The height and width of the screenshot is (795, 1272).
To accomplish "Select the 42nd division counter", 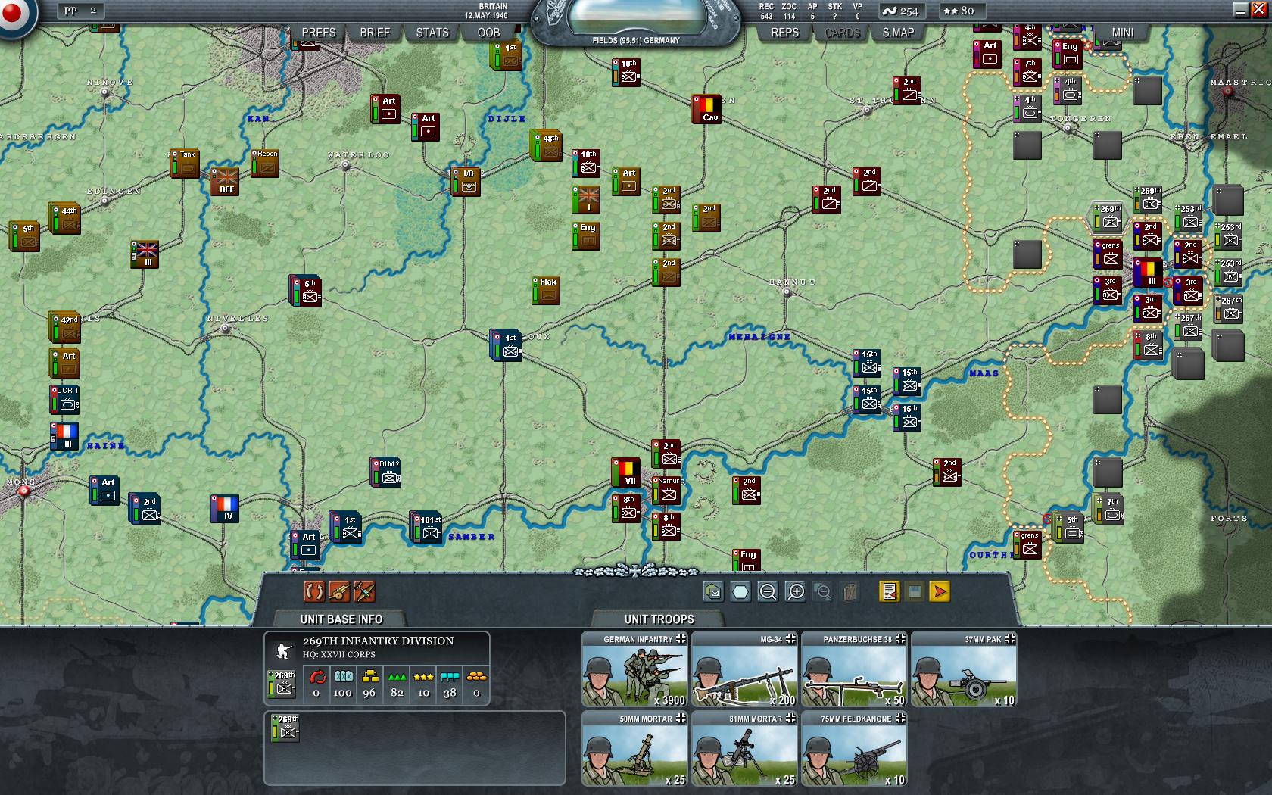I will [64, 328].
